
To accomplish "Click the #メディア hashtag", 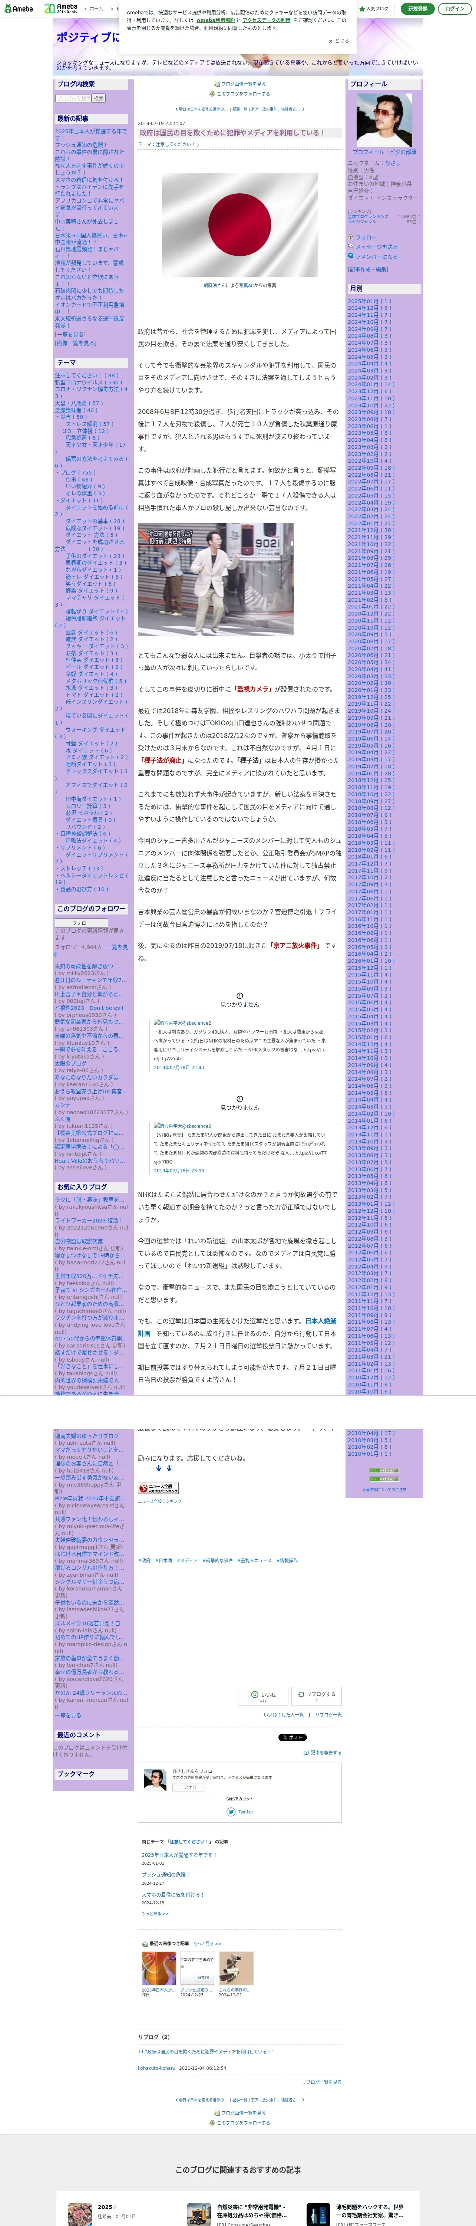I will click(x=188, y=1561).
